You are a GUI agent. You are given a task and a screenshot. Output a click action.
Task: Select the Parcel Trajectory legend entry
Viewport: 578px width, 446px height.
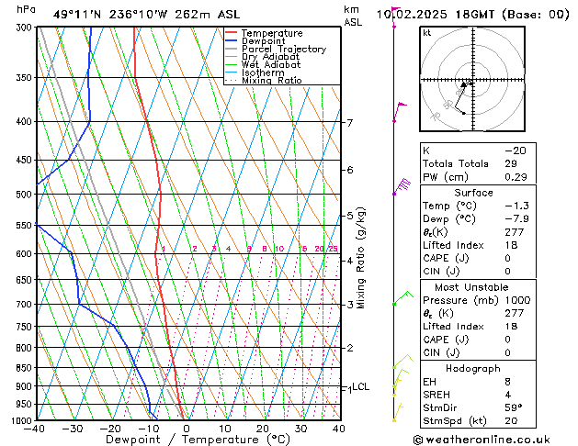[276, 49]
